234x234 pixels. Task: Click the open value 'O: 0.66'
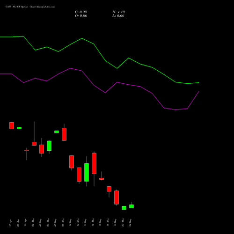pyautogui.click(x=81, y=16)
